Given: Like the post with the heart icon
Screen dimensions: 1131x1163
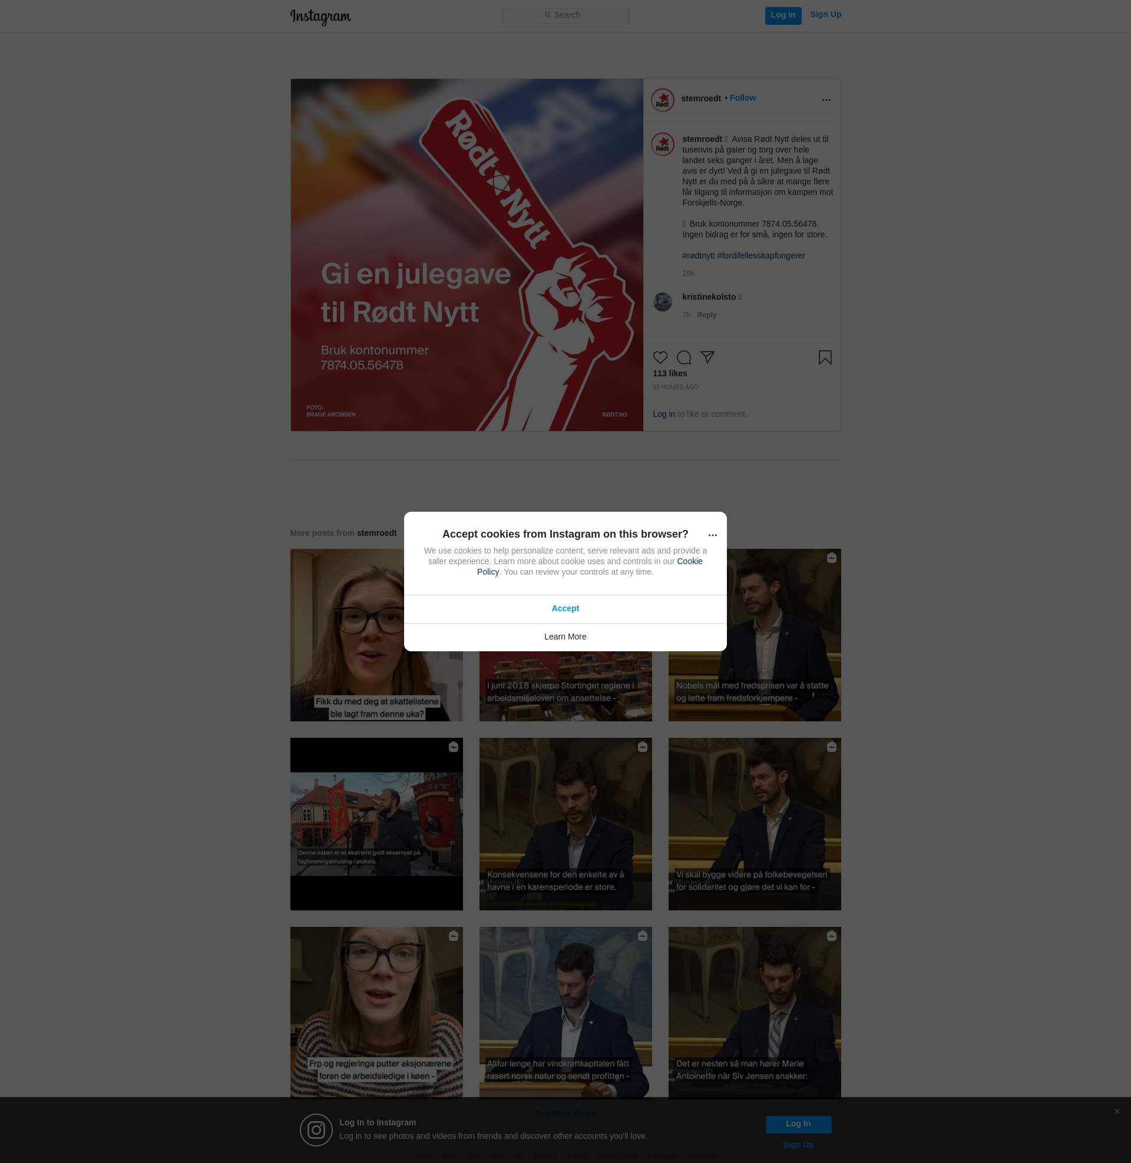Looking at the screenshot, I should [660, 357].
